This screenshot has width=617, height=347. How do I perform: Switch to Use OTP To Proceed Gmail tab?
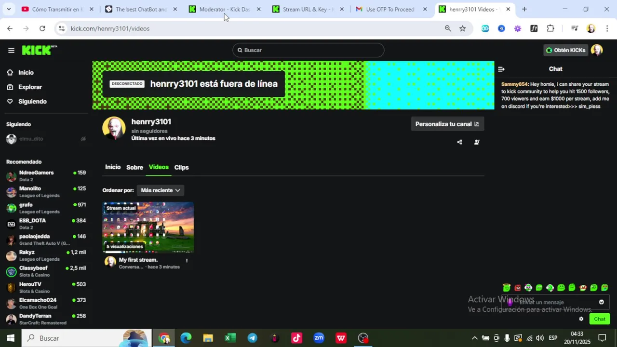click(x=390, y=9)
